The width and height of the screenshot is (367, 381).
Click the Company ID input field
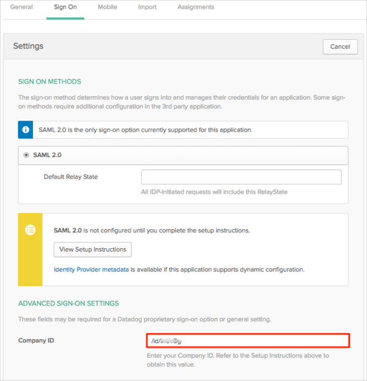[247, 340]
